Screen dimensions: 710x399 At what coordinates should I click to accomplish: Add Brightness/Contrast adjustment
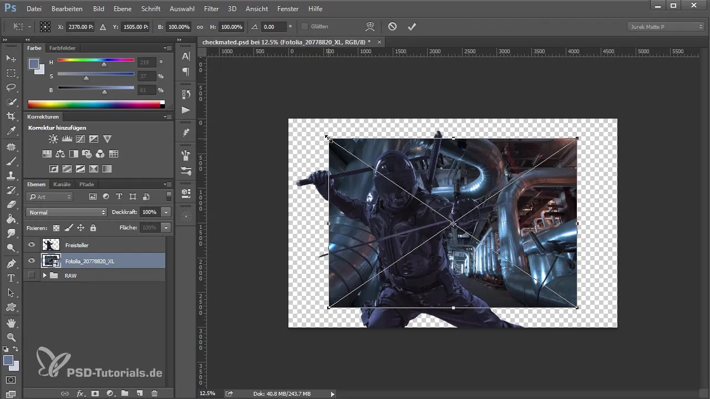point(53,139)
